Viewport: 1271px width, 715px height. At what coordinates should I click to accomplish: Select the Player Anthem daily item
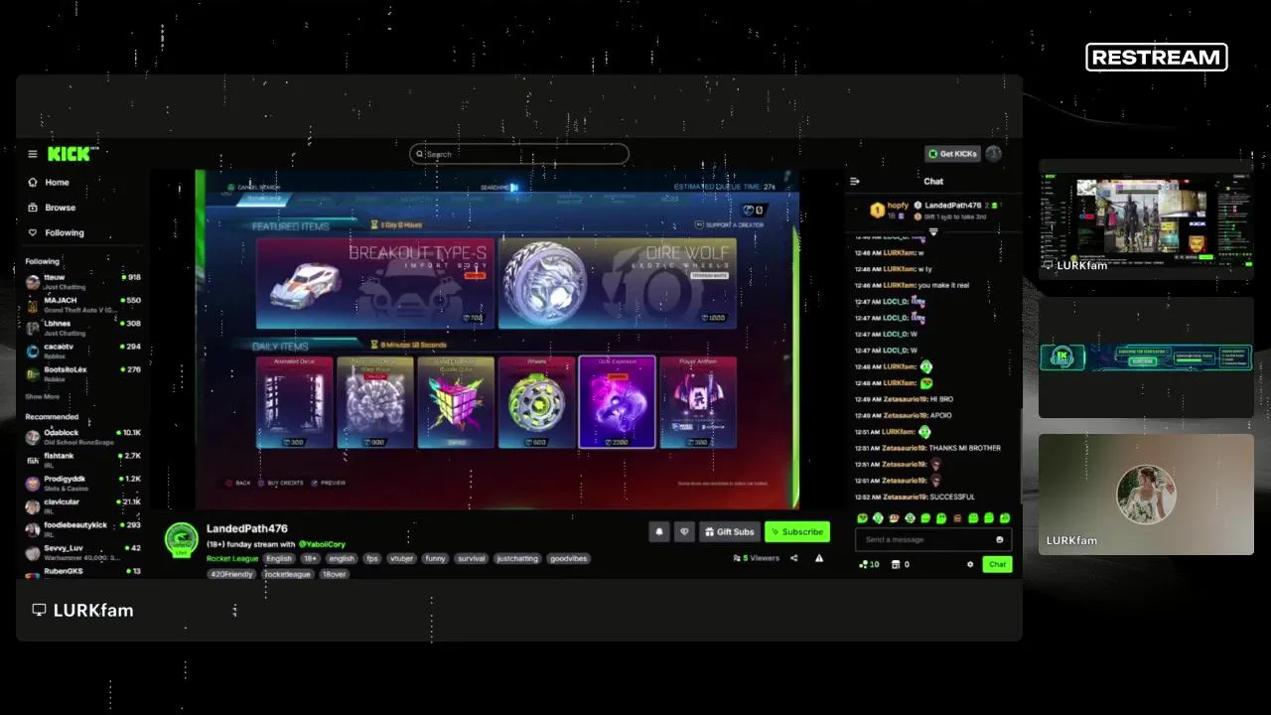click(x=698, y=402)
